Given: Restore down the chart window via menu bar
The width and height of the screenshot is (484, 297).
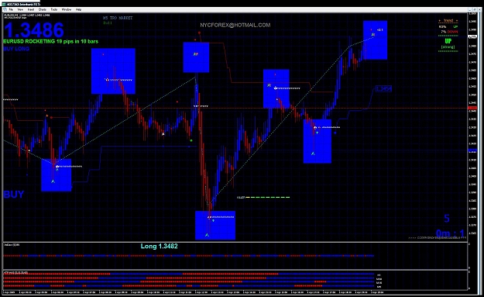Looking at the screenshot, I should coord(475,10).
